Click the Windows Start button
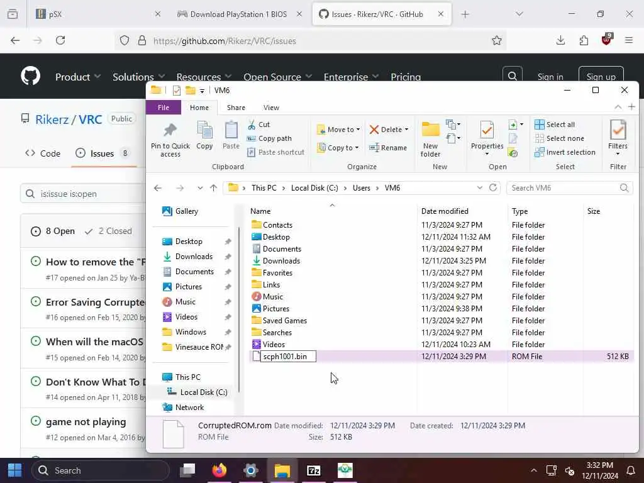This screenshot has height=483, width=644. [x=15, y=470]
